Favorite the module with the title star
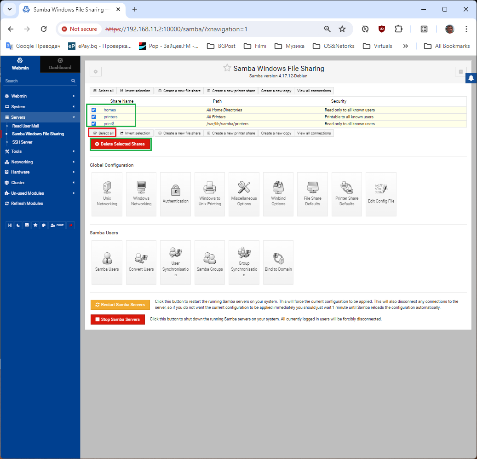Viewport: 477px width, 459px height. point(227,68)
